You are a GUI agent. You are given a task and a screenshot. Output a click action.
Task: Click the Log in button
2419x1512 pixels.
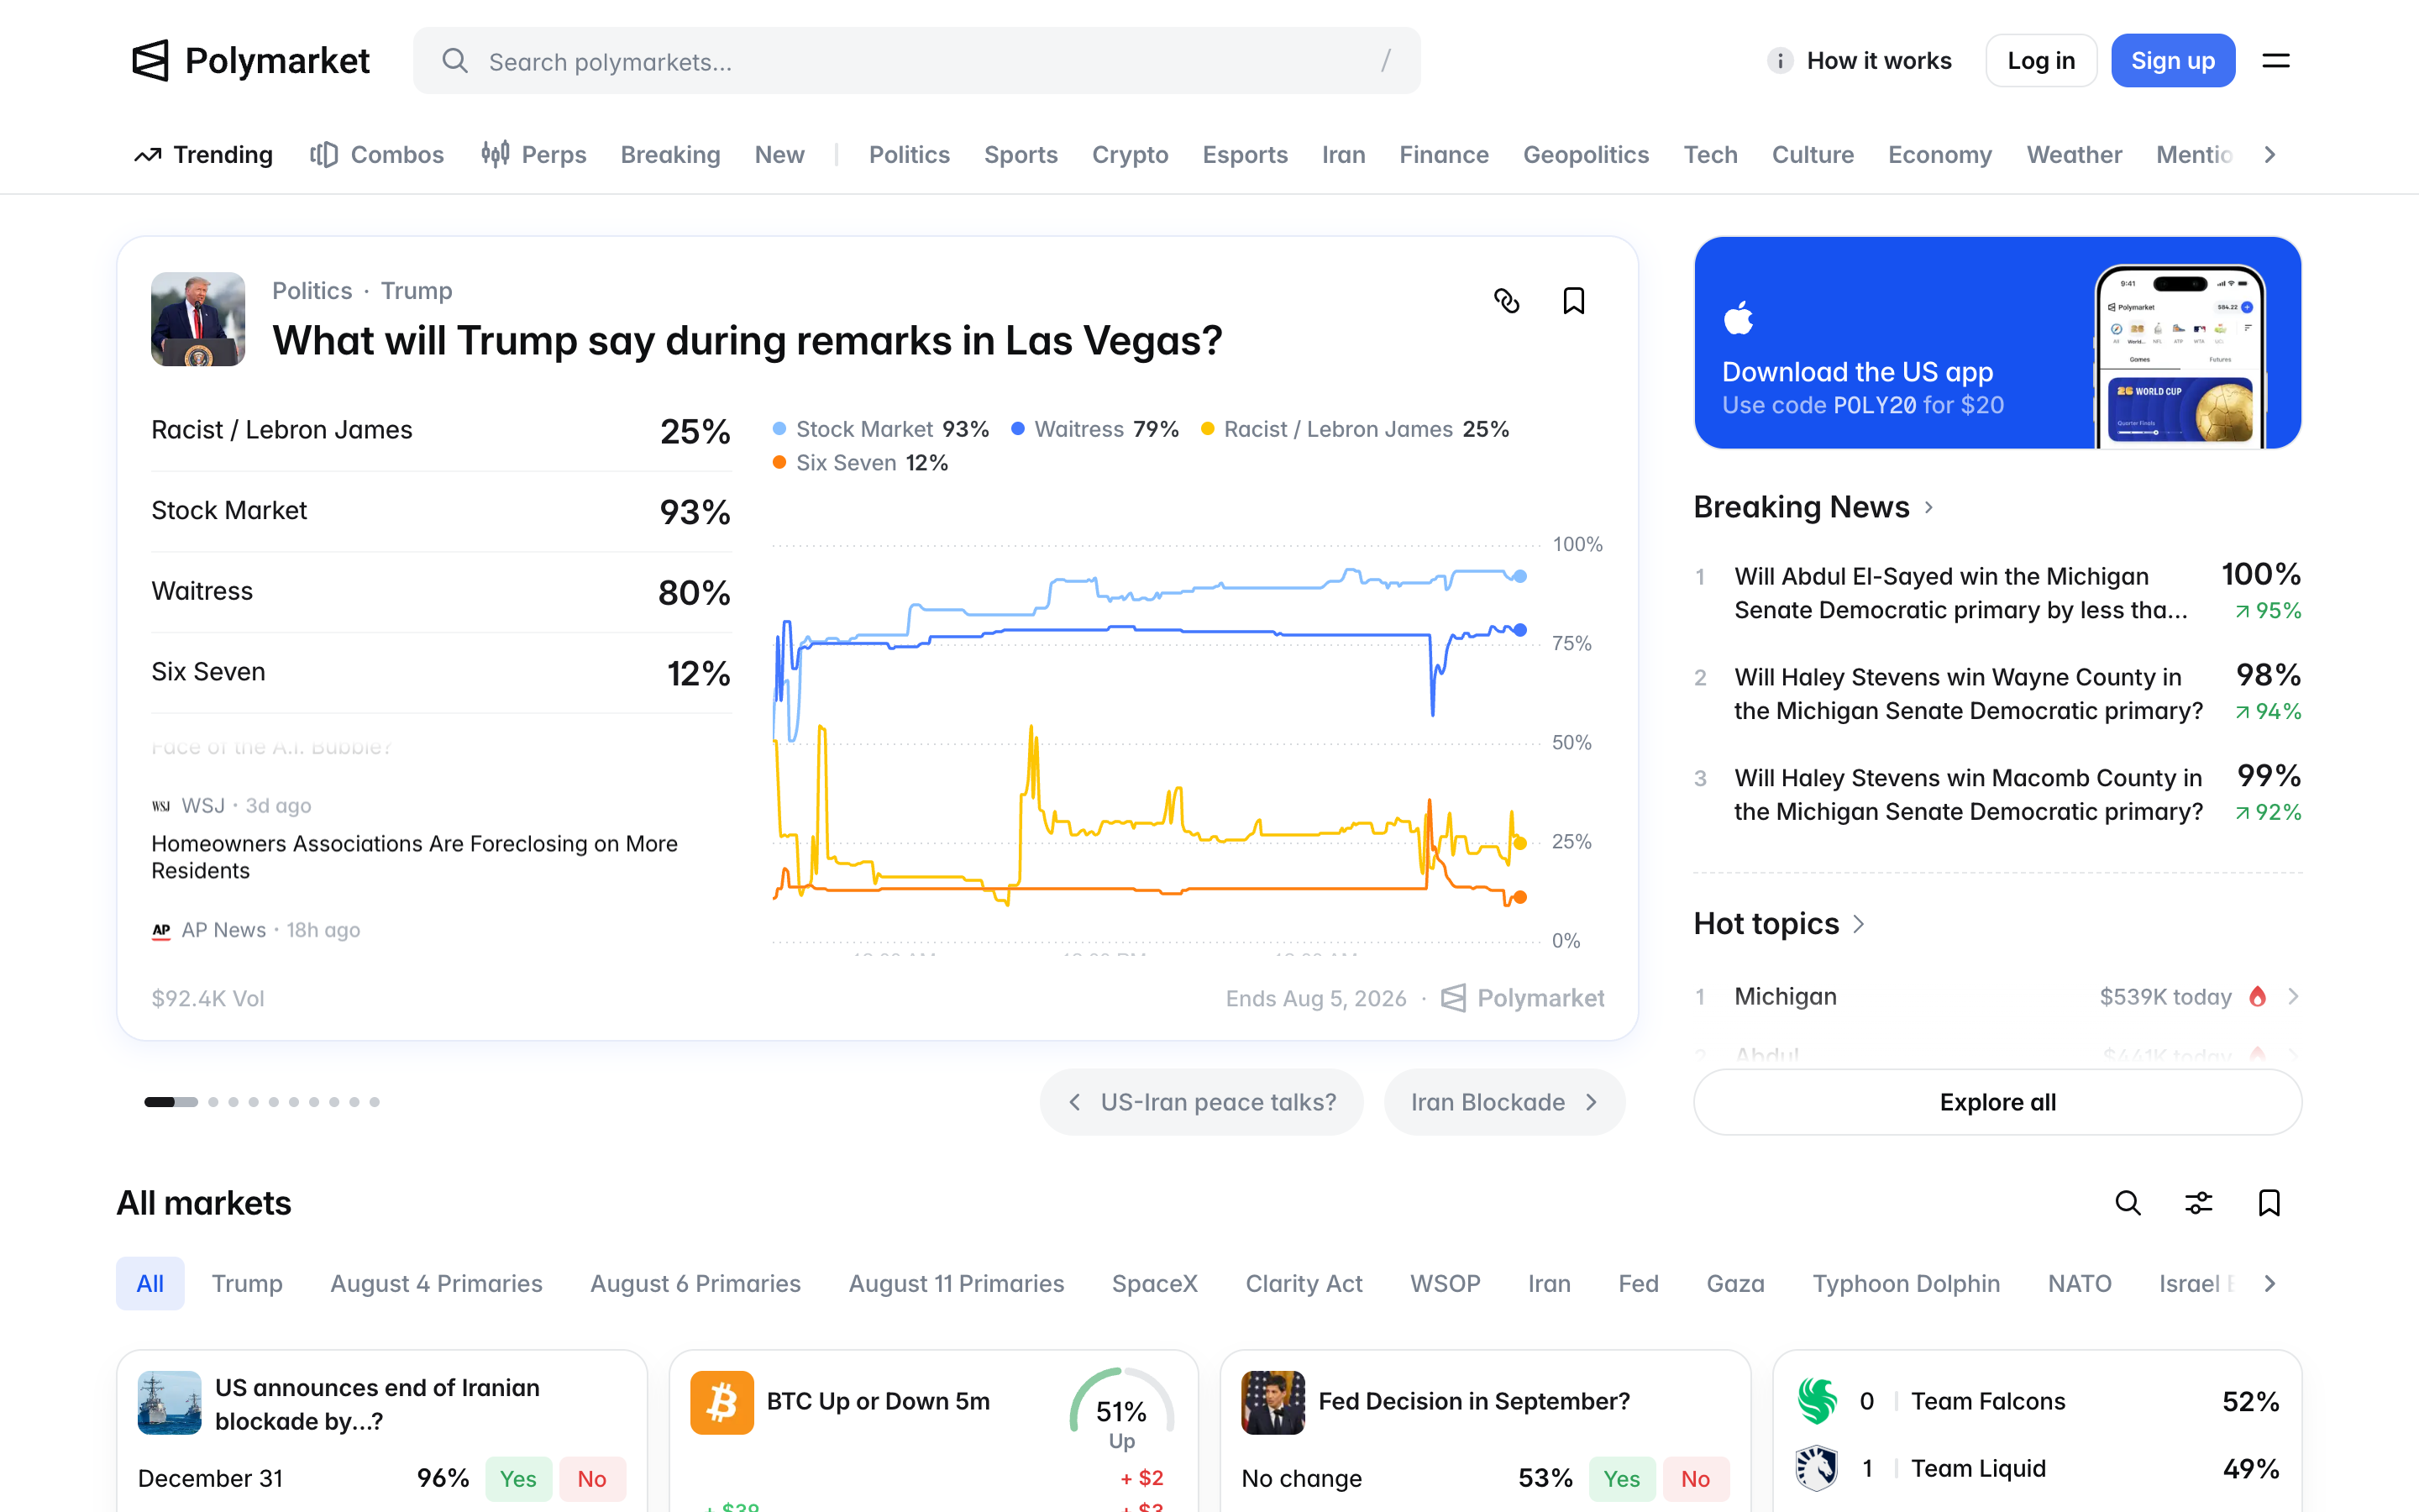[x=2040, y=61]
